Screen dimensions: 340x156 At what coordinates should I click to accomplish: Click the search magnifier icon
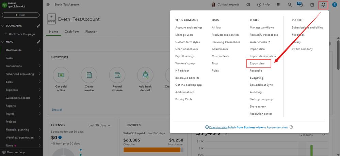pos(290,5)
